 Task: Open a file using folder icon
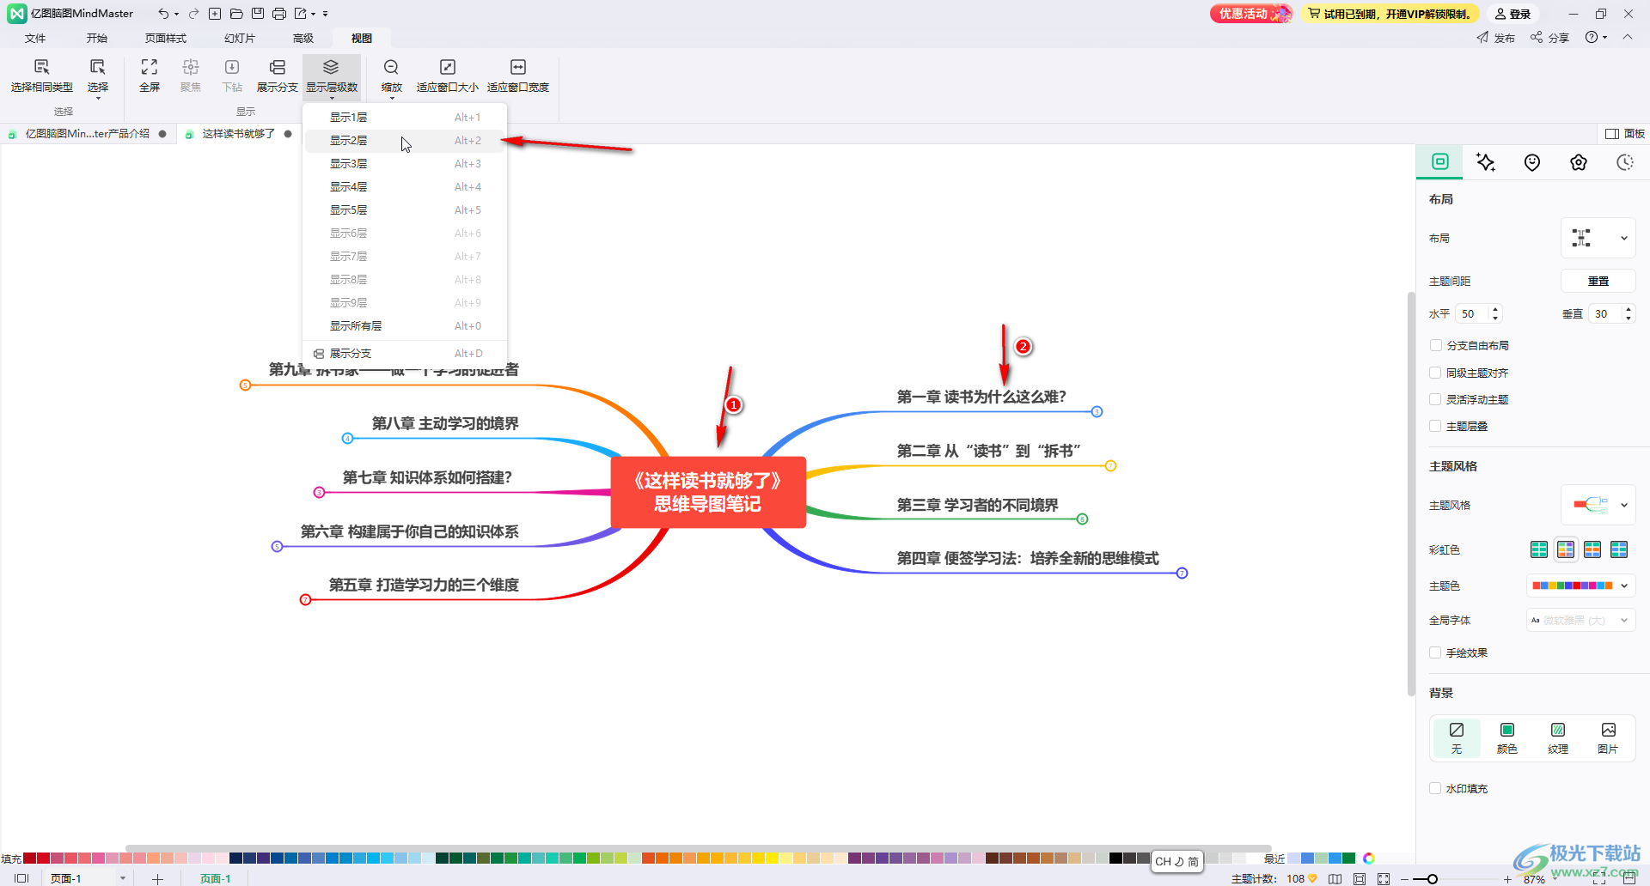tap(236, 14)
